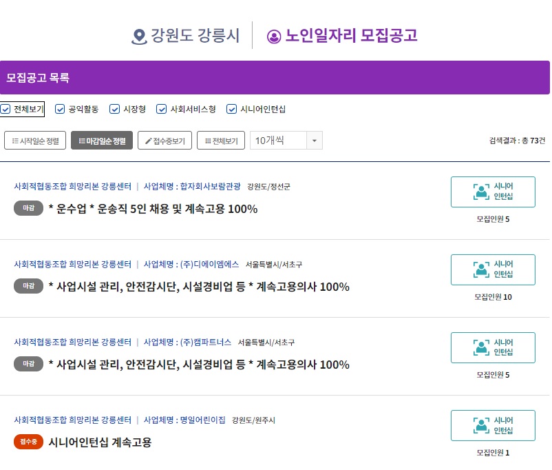Click 사회적협동조합 희망리본 강릉센터 in the 명일어린이집 row
The image size is (552, 470).
[72, 420]
